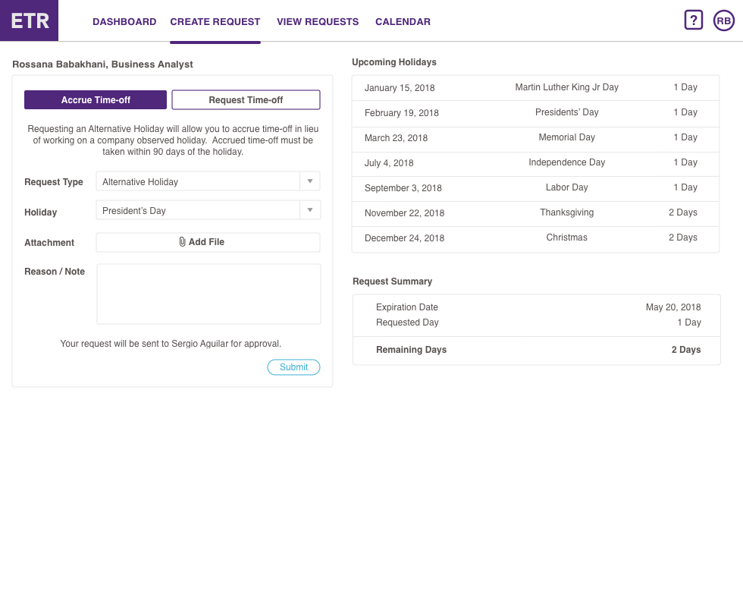
Task: Select the December 24, 2018 date
Action: tap(404, 238)
